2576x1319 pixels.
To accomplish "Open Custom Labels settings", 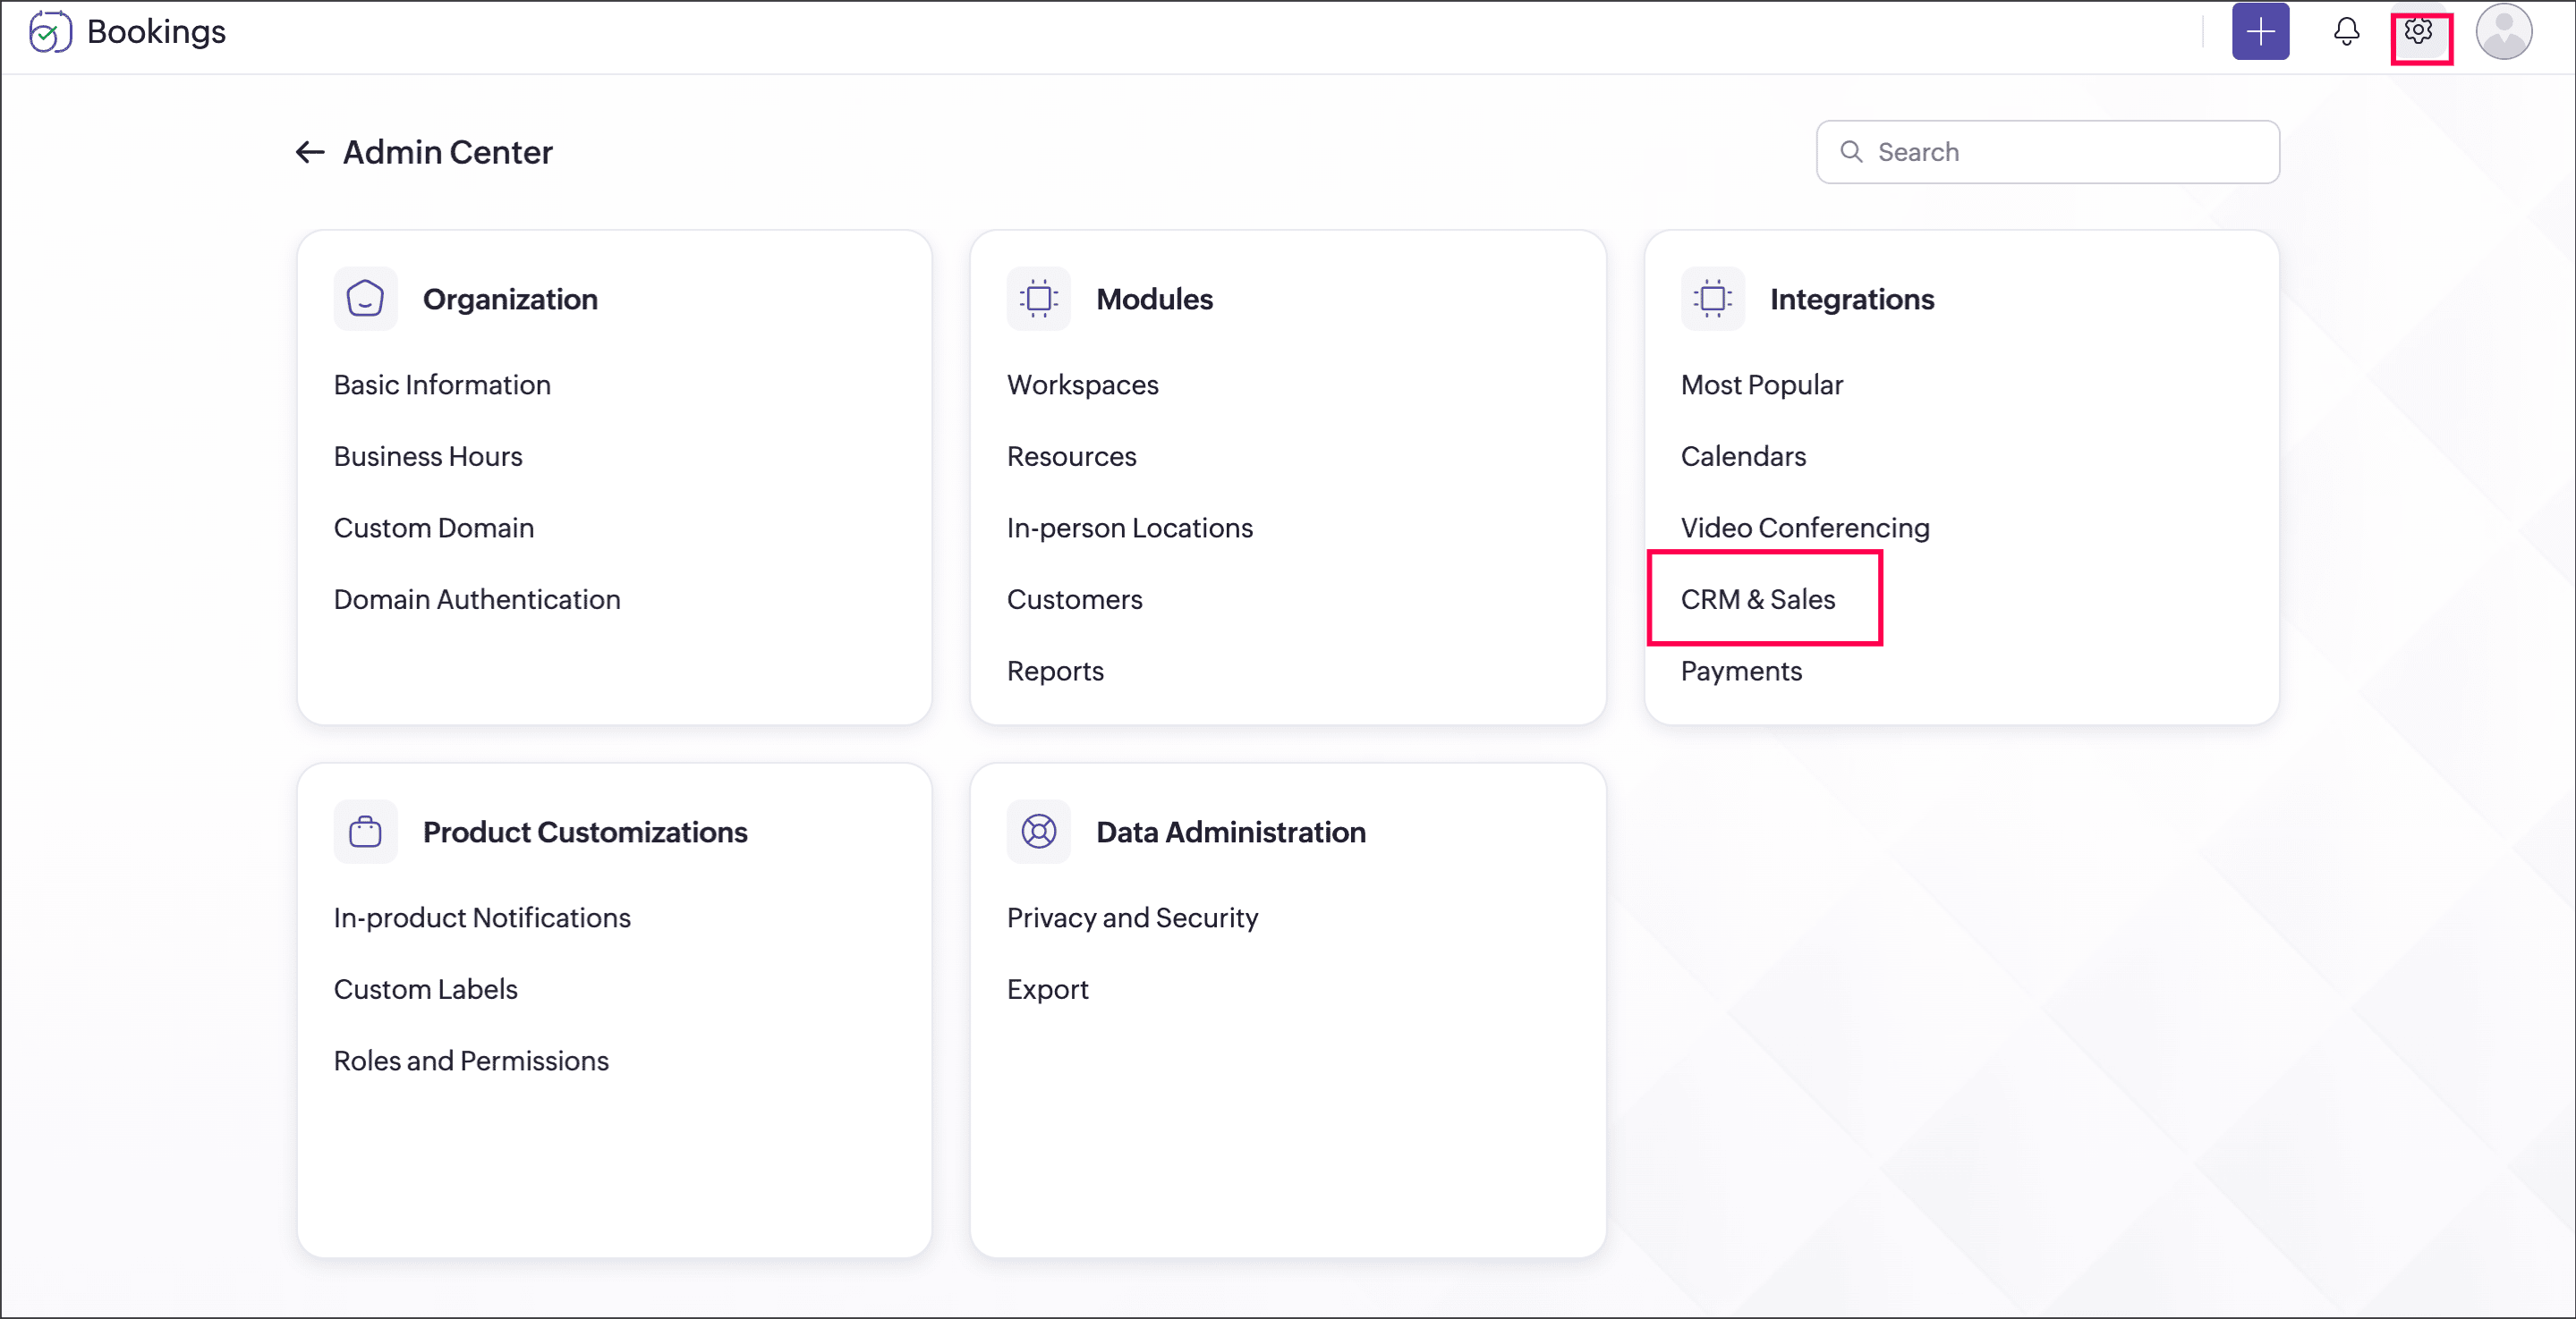I will (x=425, y=989).
